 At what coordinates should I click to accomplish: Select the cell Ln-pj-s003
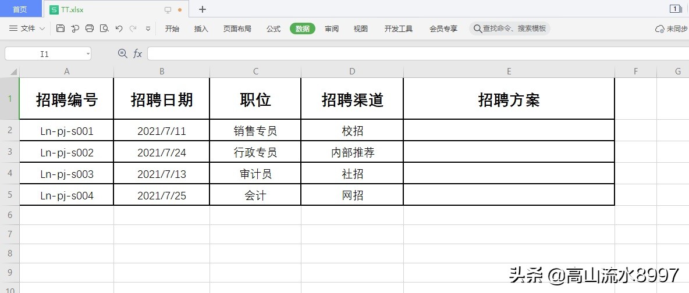pos(67,174)
